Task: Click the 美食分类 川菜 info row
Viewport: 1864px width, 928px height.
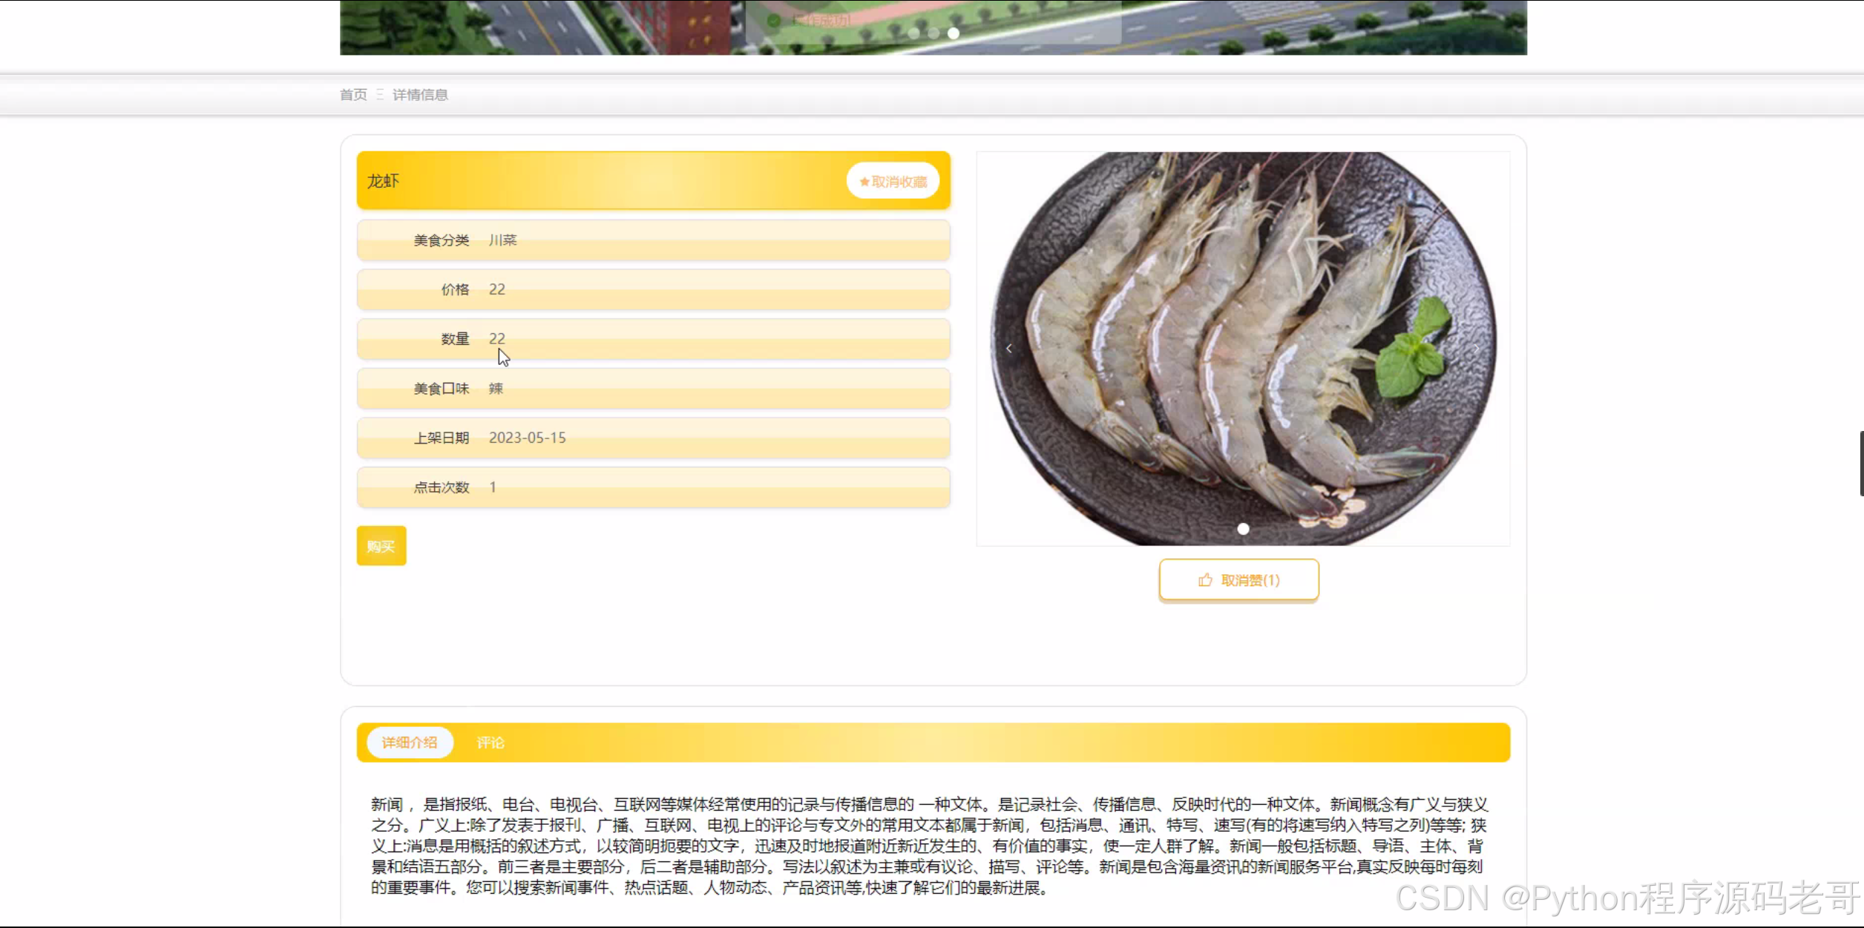Action: point(653,240)
